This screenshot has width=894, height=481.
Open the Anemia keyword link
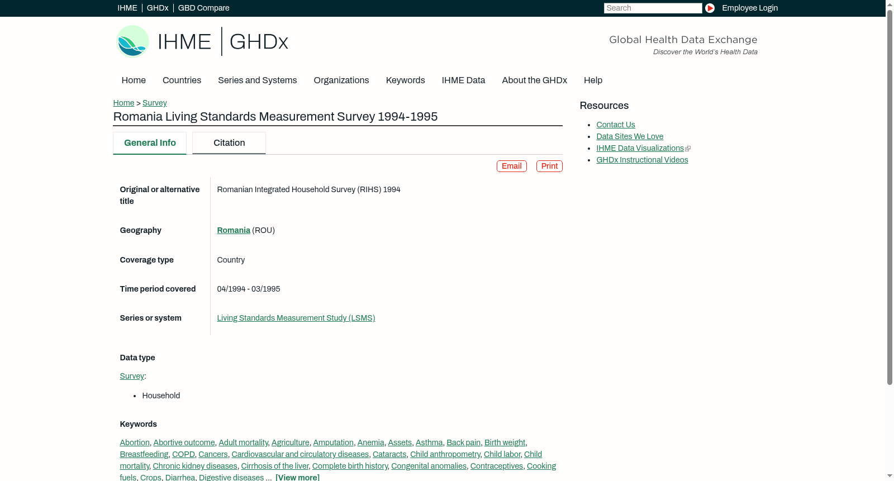tap(370, 442)
